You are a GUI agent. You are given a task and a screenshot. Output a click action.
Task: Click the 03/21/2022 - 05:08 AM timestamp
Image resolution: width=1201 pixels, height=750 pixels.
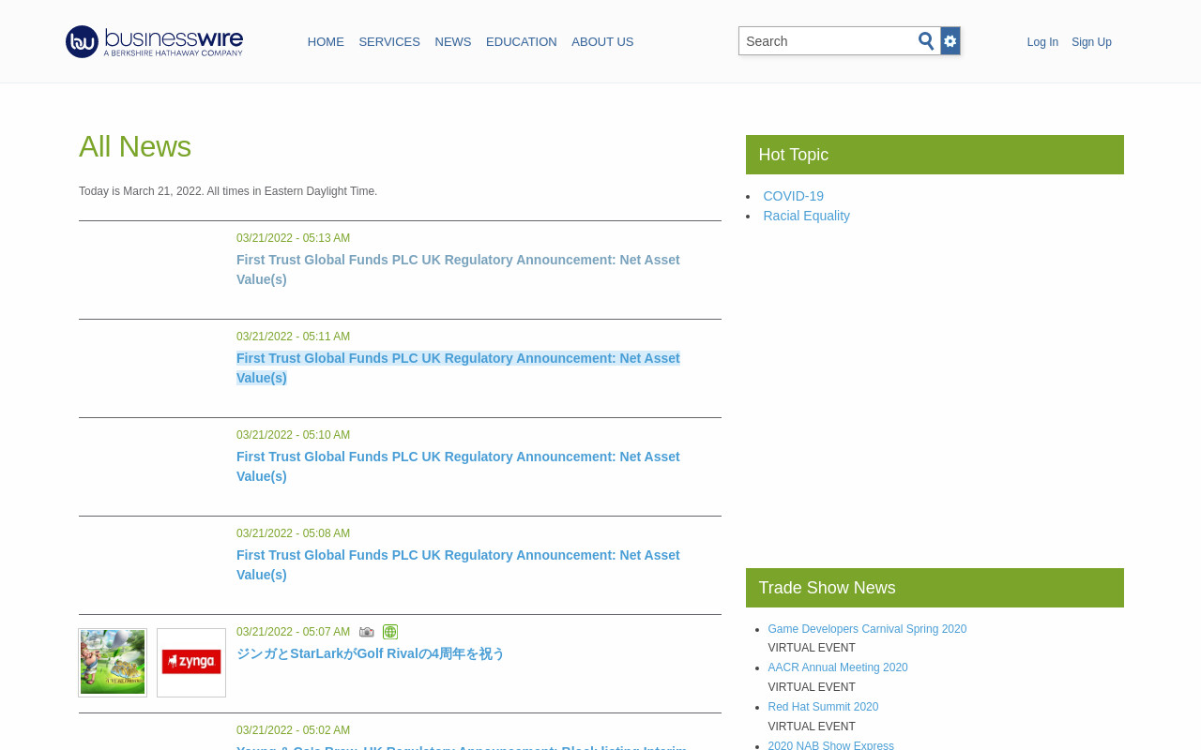pyautogui.click(x=293, y=533)
